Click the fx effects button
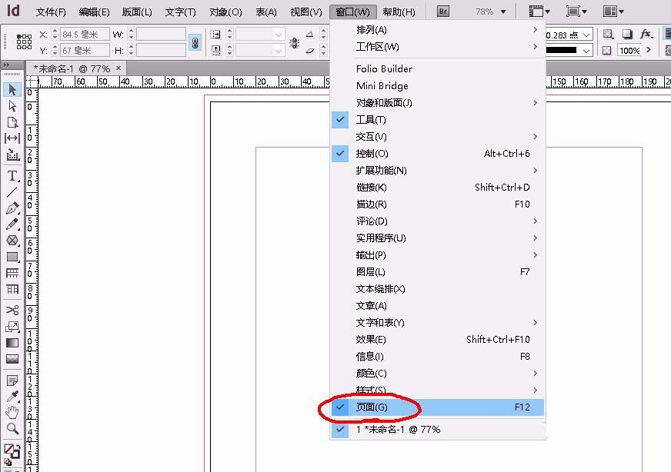Screen dimensions: 671x472 tap(645, 34)
